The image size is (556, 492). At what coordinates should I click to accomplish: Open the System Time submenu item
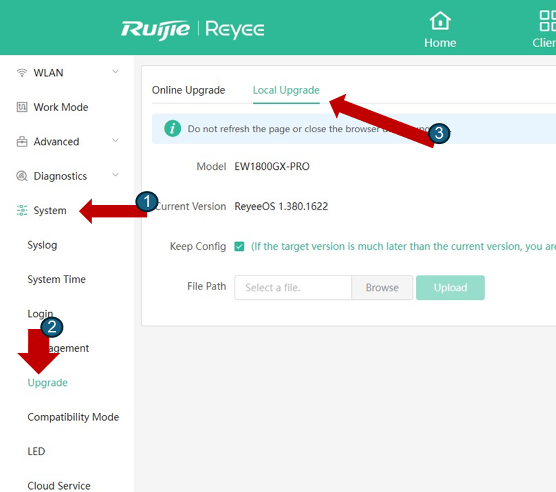[56, 279]
